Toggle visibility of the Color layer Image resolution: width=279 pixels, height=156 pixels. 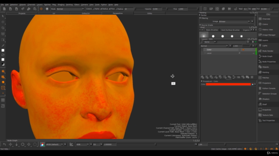click(205, 50)
